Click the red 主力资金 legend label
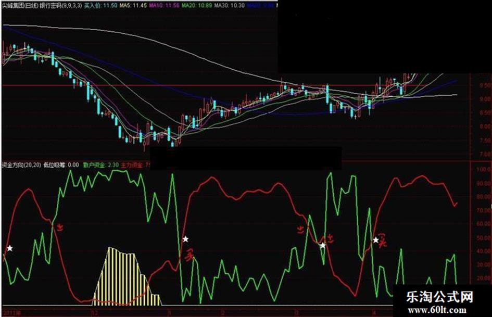The width and height of the screenshot is (492, 317). pyautogui.click(x=132, y=165)
